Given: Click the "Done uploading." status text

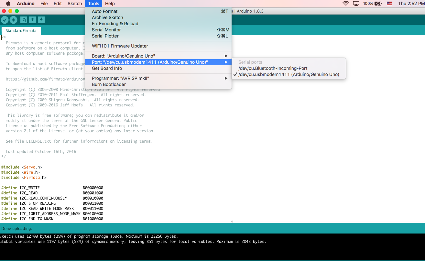Looking at the screenshot, I should pos(16,228).
